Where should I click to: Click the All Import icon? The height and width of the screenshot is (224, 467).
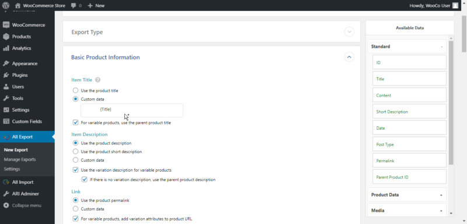pos(6,182)
